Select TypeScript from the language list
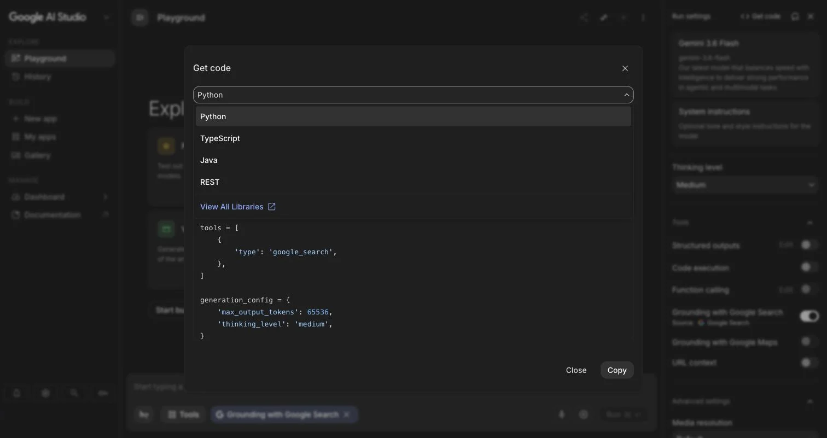 click(413, 138)
